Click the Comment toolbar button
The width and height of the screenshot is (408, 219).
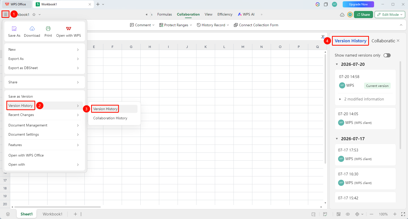pos(142,25)
